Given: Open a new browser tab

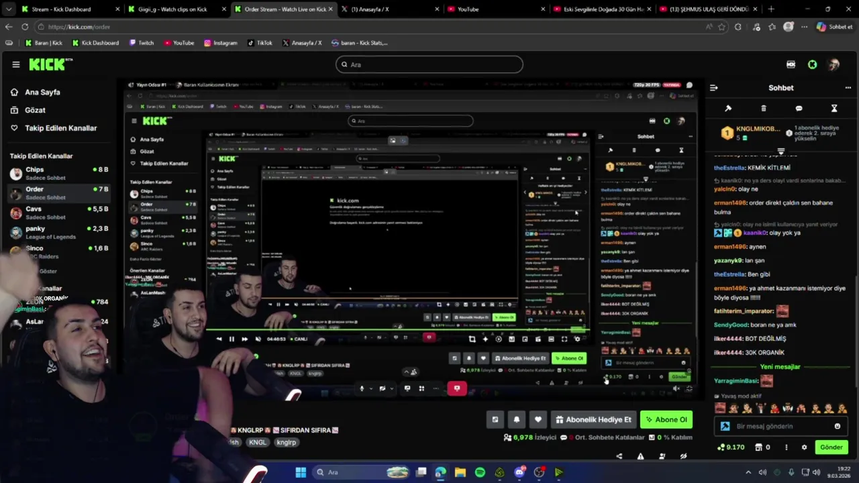Looking at the screenshot, I should (x=771, y=9).
